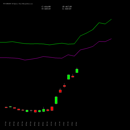Select the tall green candle above '13 Oct'
This screenshot has height=130, width=130.
(x=56, y=100)
